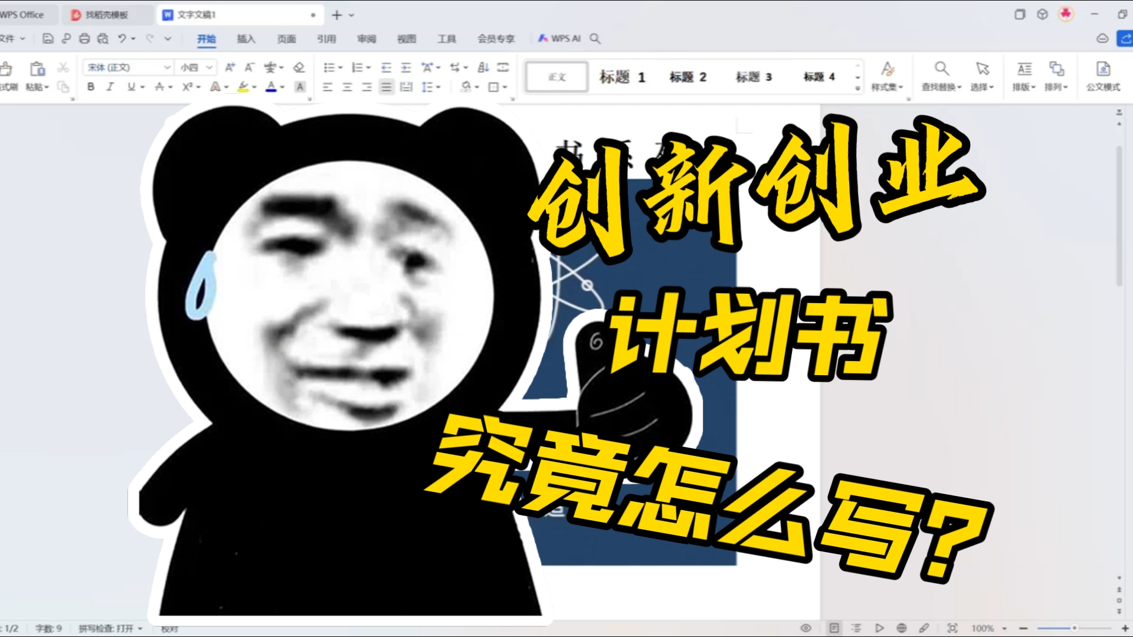
Task: Expand the styles gallery more arrow
Action: 857,88
